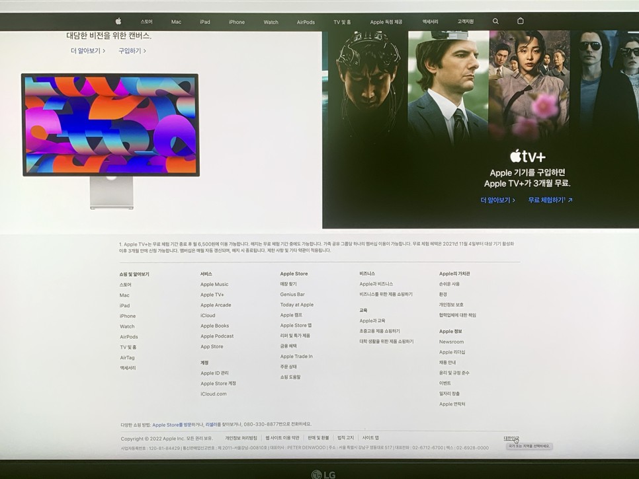Click 대한민국 country selector link
The width and height of the screenshot is (639, 479).
(511, 438)
